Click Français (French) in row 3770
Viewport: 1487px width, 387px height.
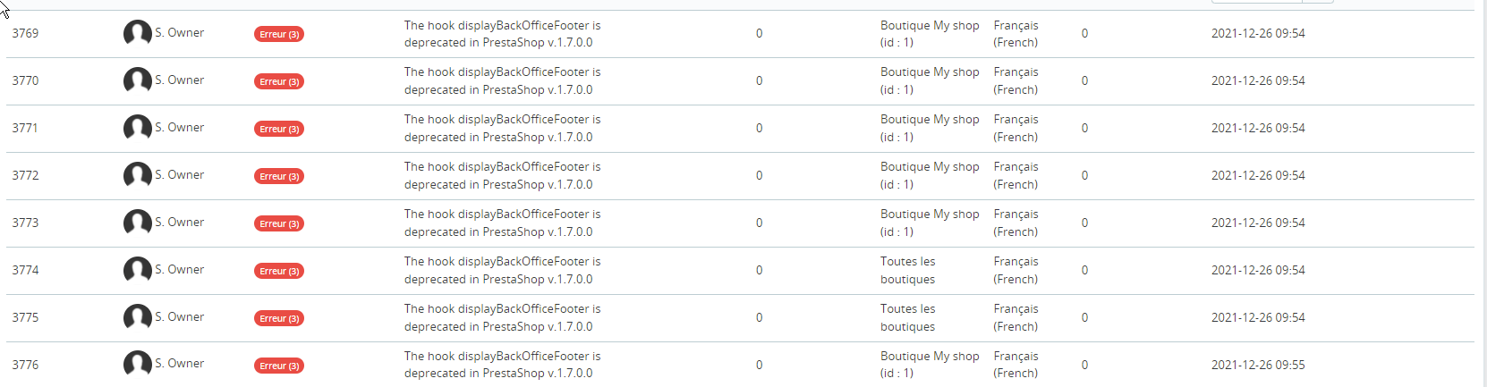(x=1015, y=80)
